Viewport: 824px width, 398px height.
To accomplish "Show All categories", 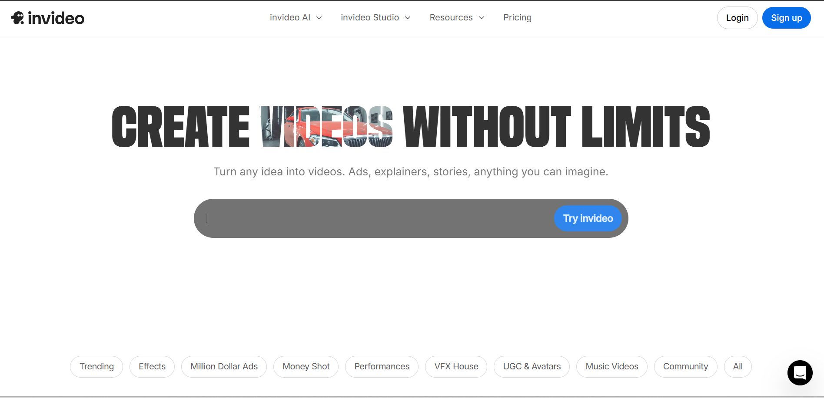I will [738, 367].
